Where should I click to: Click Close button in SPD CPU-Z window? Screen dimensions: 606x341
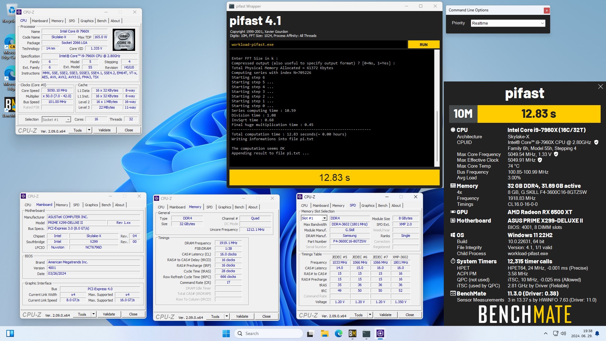410,315
